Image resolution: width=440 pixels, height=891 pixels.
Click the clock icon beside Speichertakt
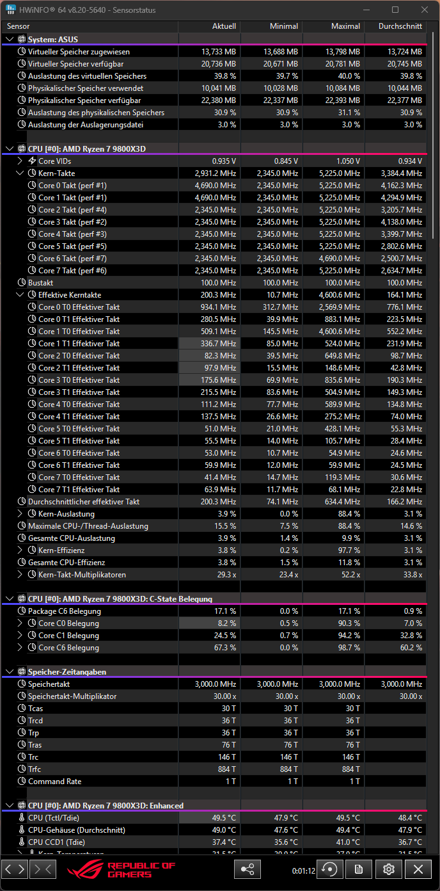[21, 684]
